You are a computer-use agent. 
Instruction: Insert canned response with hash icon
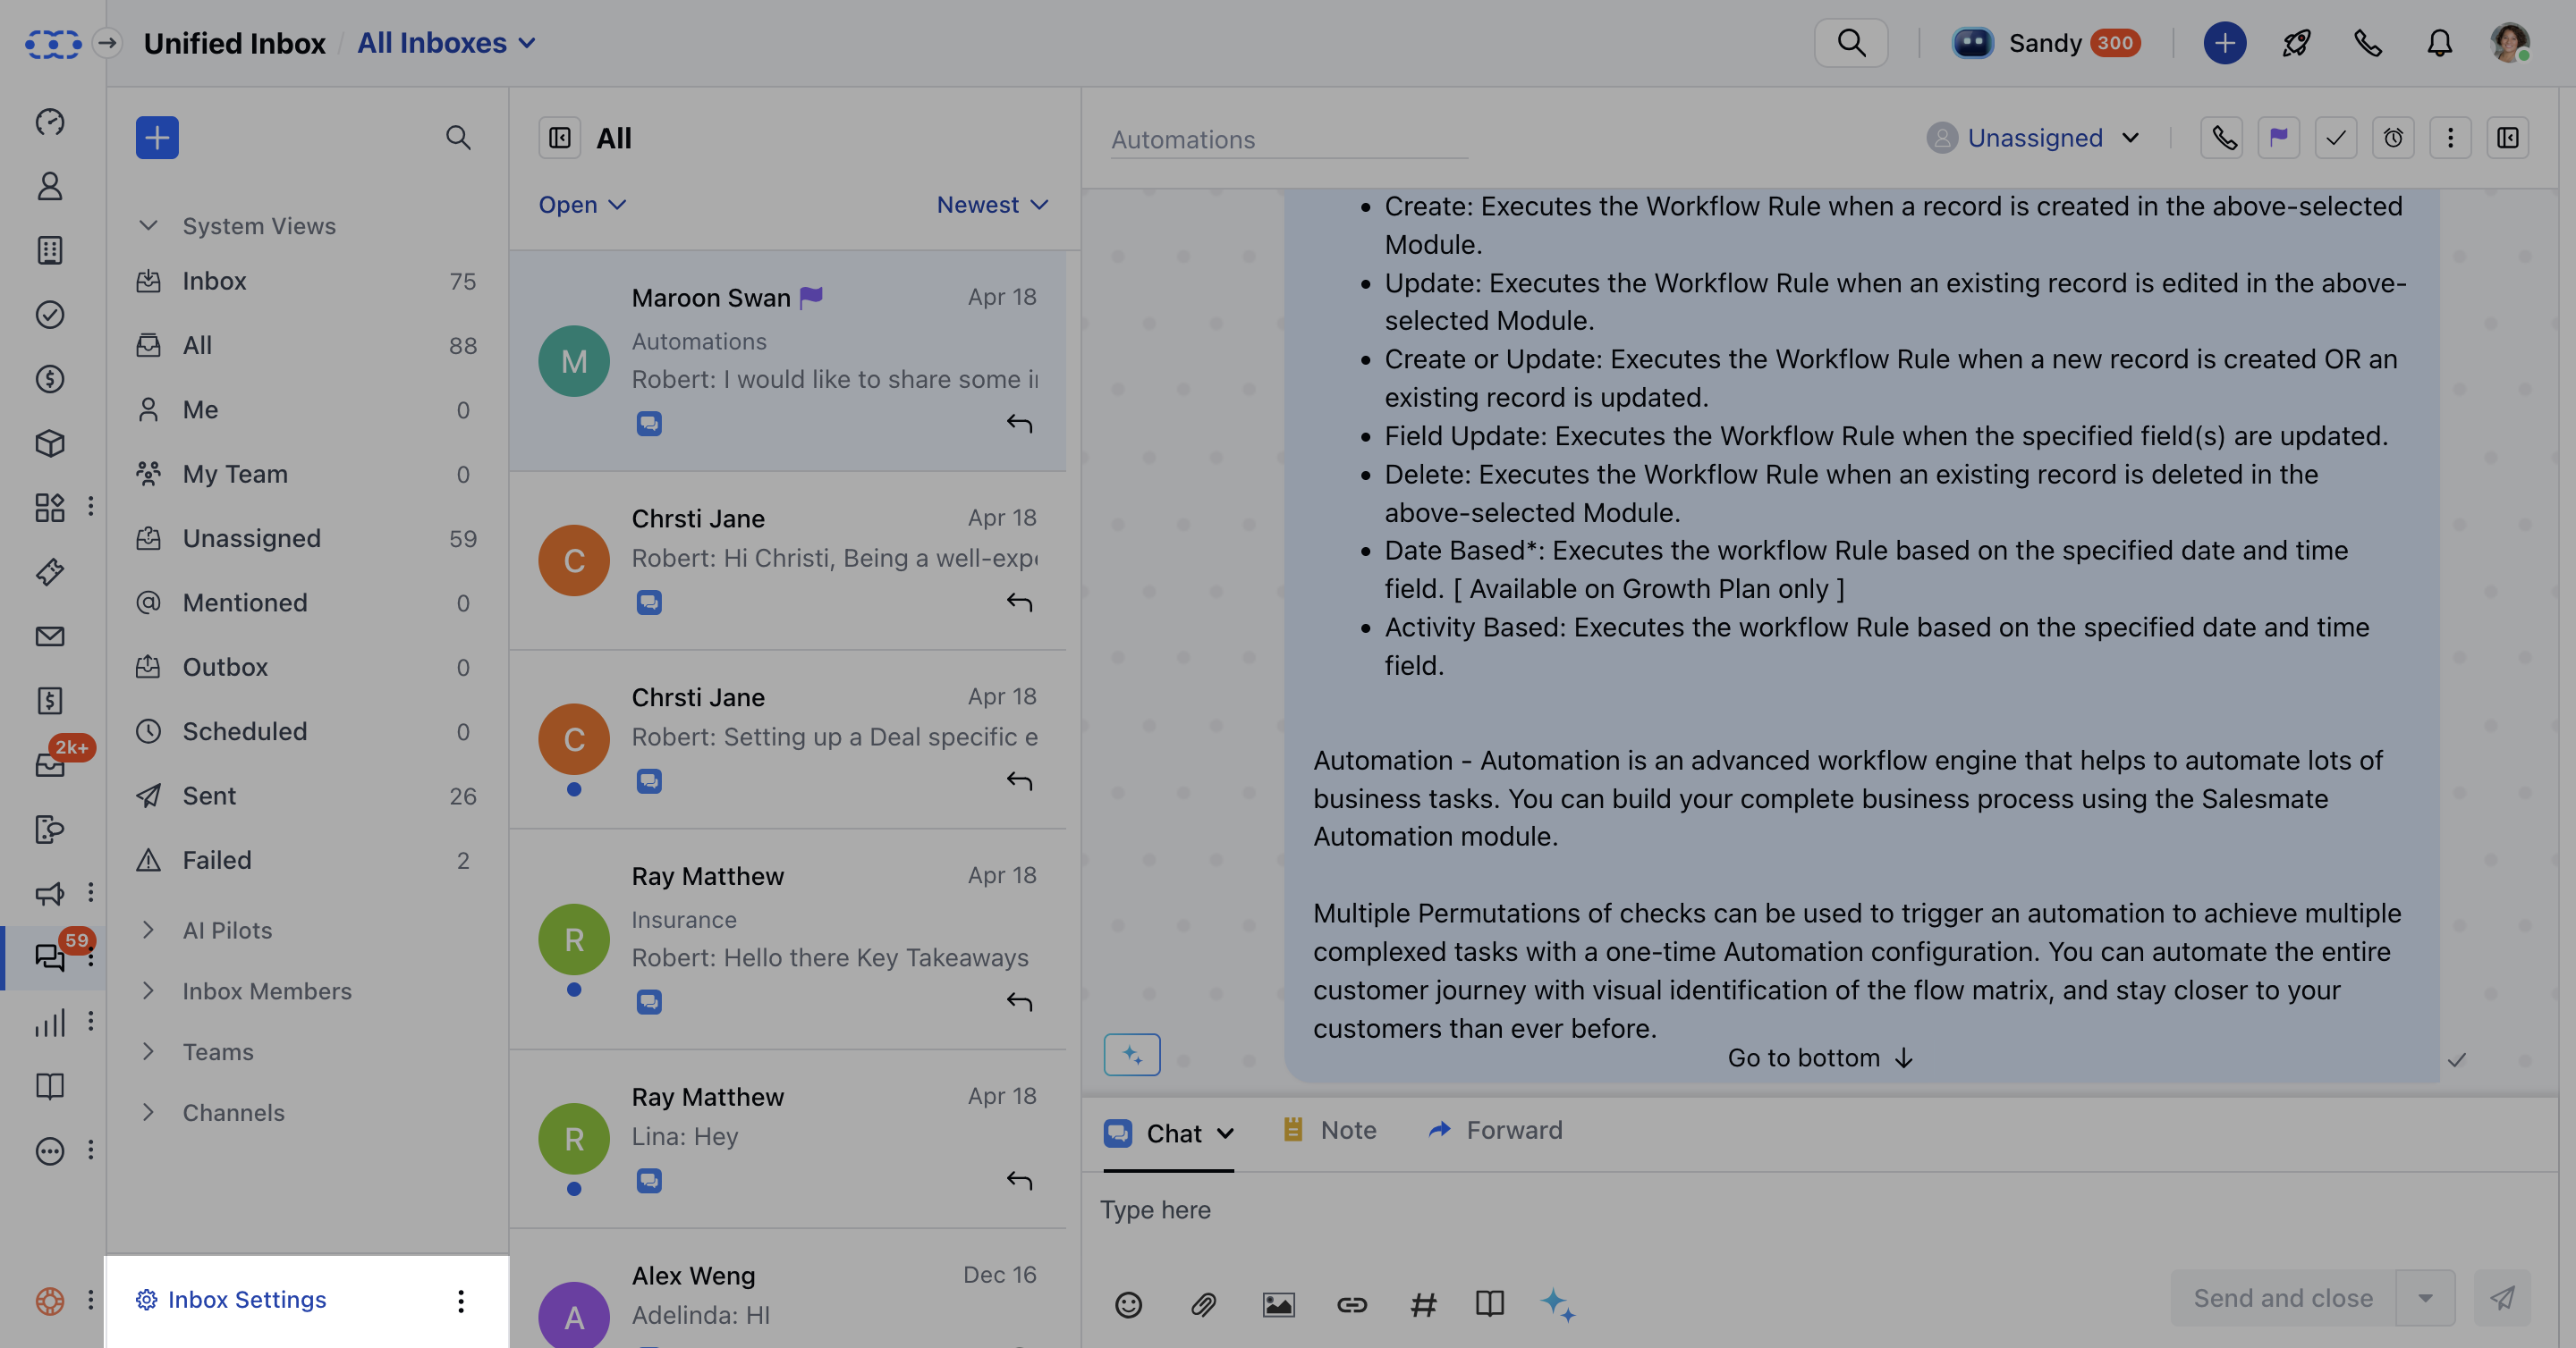[1423, 1304]
